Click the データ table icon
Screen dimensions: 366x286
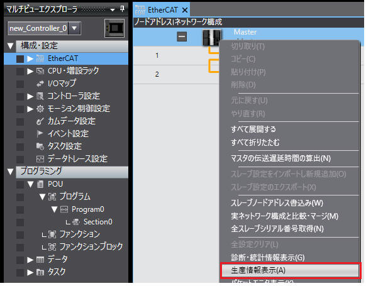40,260
